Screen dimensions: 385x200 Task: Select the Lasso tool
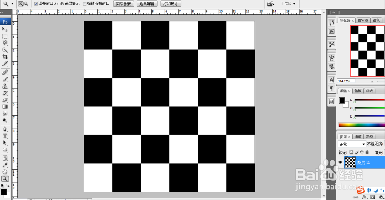[5, 43]
